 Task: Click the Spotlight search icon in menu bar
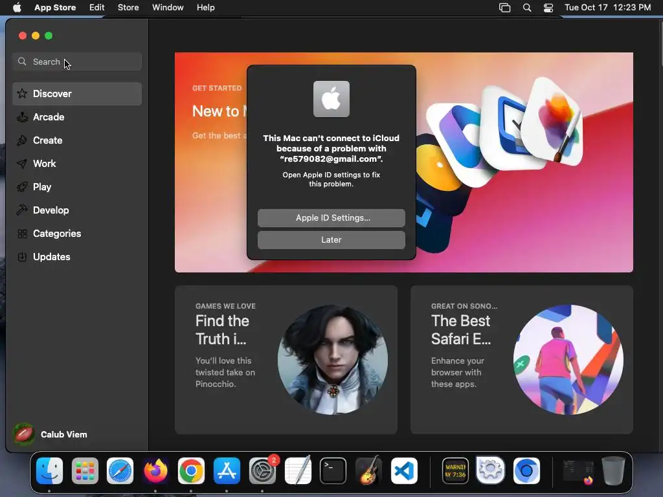pyautogui.click(x=527, y=8)
